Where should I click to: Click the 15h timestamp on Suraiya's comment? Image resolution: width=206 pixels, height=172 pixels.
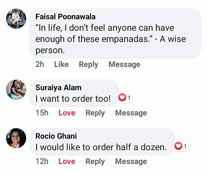(42, 113)
